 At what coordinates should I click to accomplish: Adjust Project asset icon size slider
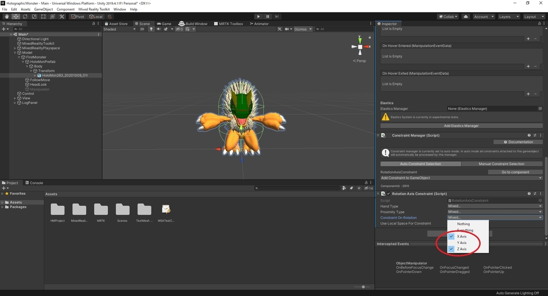pyautogui.click(x=363, y=286)
